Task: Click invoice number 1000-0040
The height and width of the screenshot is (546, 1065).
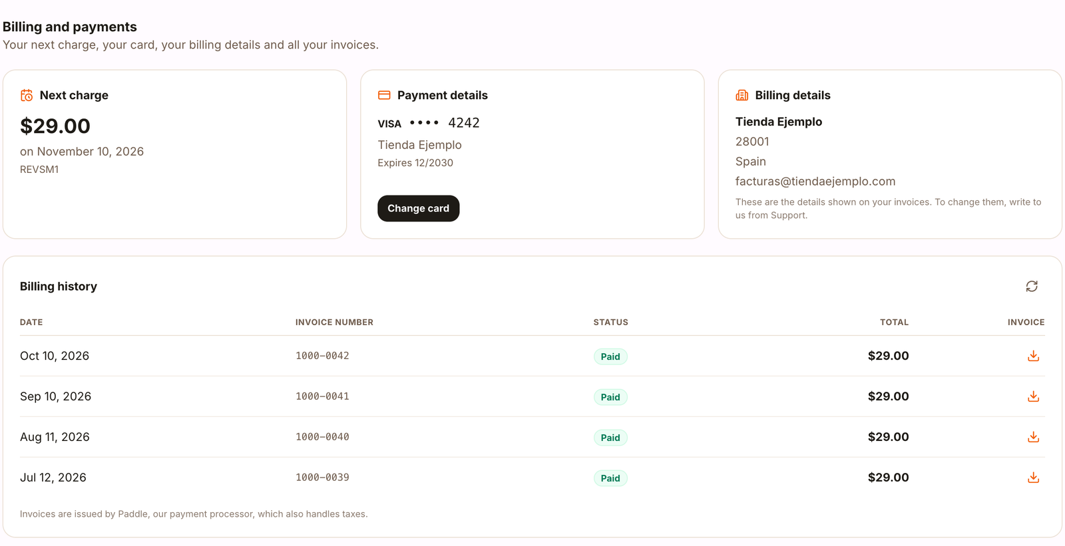Action: coord(322,437)
